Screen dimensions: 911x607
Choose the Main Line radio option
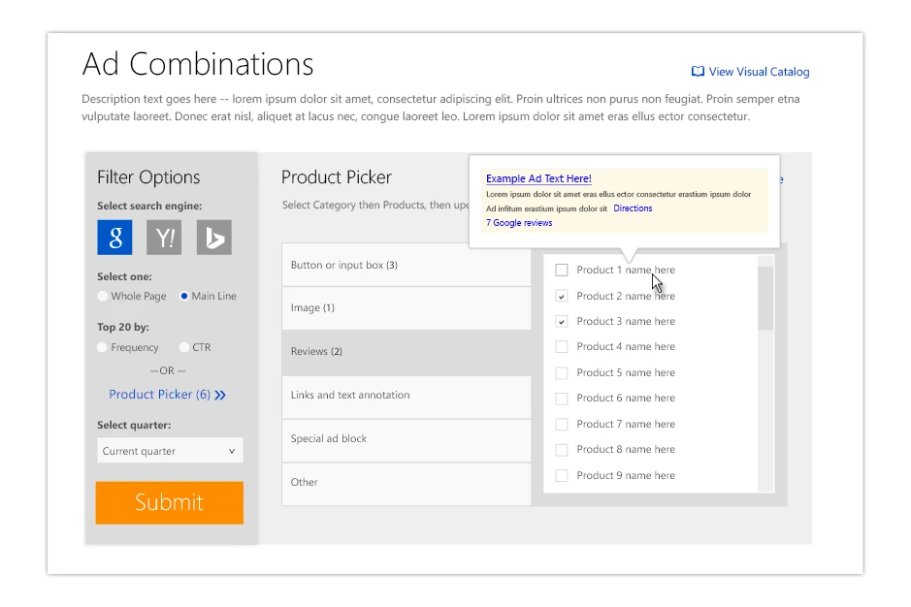point(184,297)
